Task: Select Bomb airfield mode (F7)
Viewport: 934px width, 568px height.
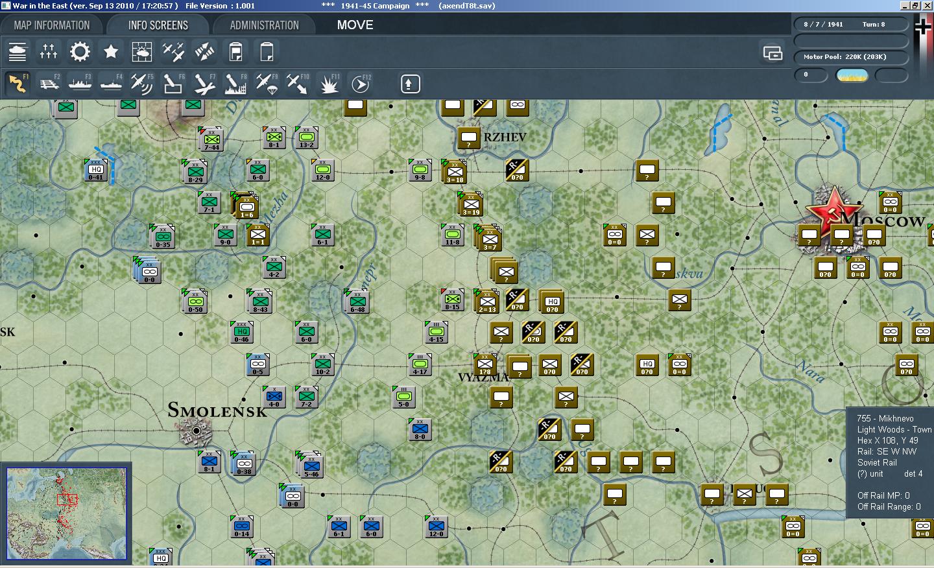Action: point(204,84)
